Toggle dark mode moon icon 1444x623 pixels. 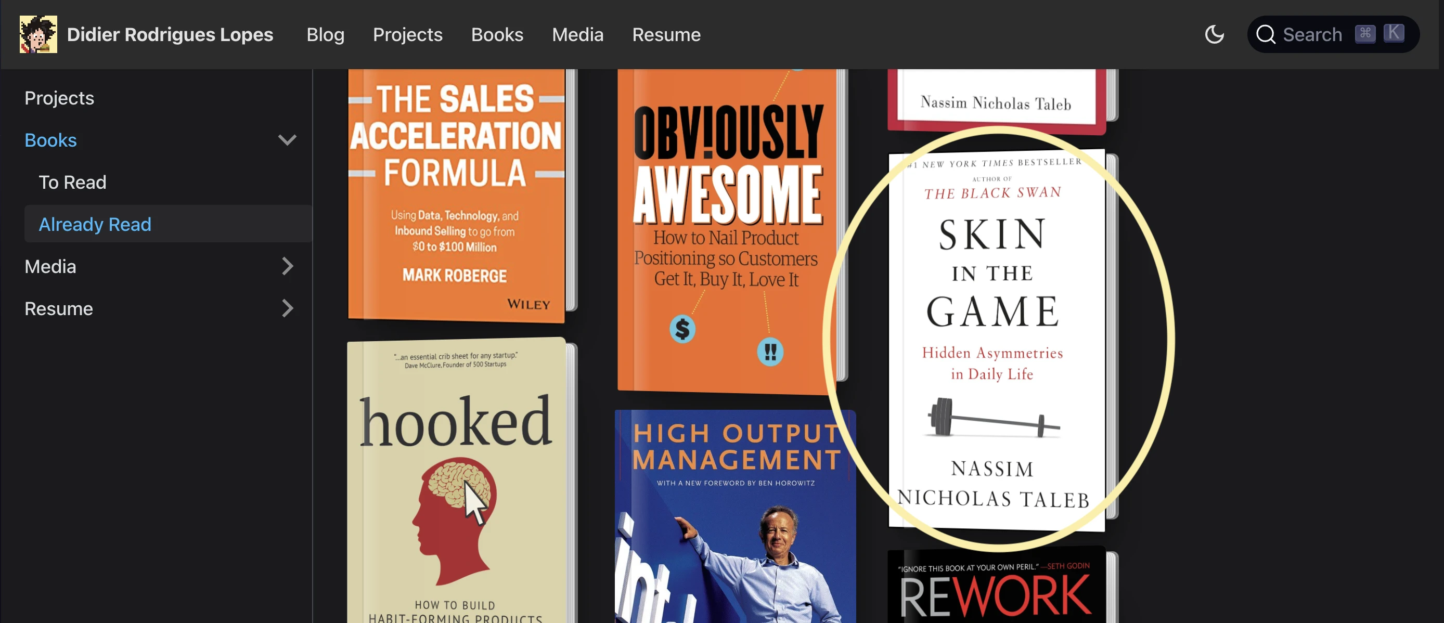pos(1214,34)
